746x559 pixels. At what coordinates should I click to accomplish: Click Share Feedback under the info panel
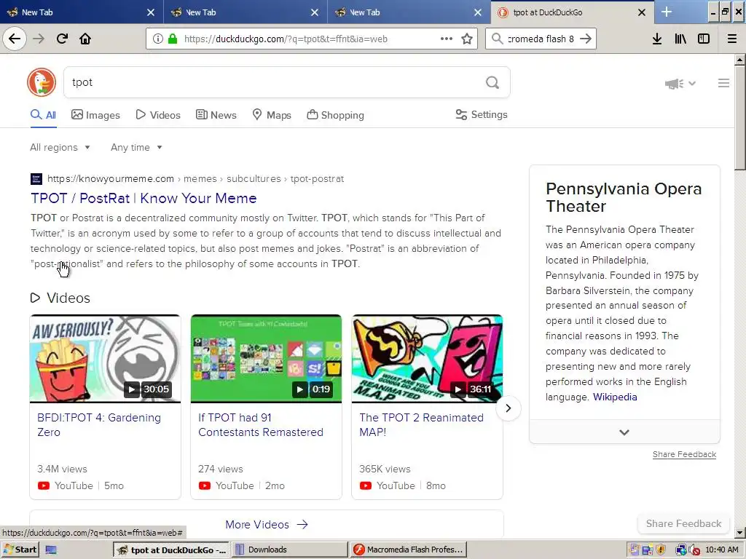pos(684,454)
